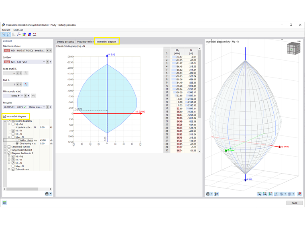Go to previous Zatížení with left arrow

[47, 62]
